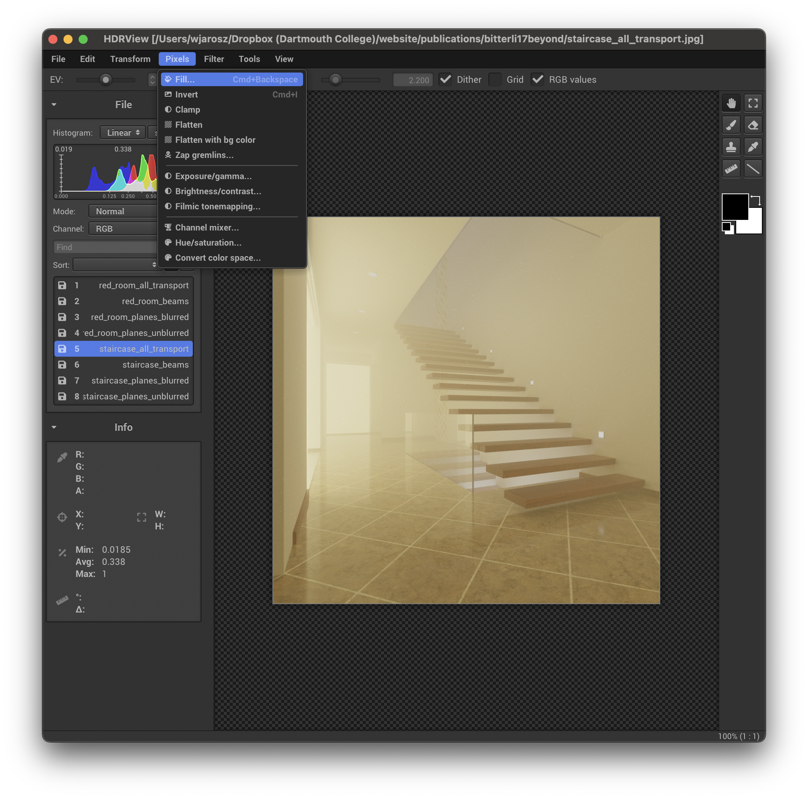Select the line drawing tool
The image size is (808, 798).
click(x=753, y=169)
